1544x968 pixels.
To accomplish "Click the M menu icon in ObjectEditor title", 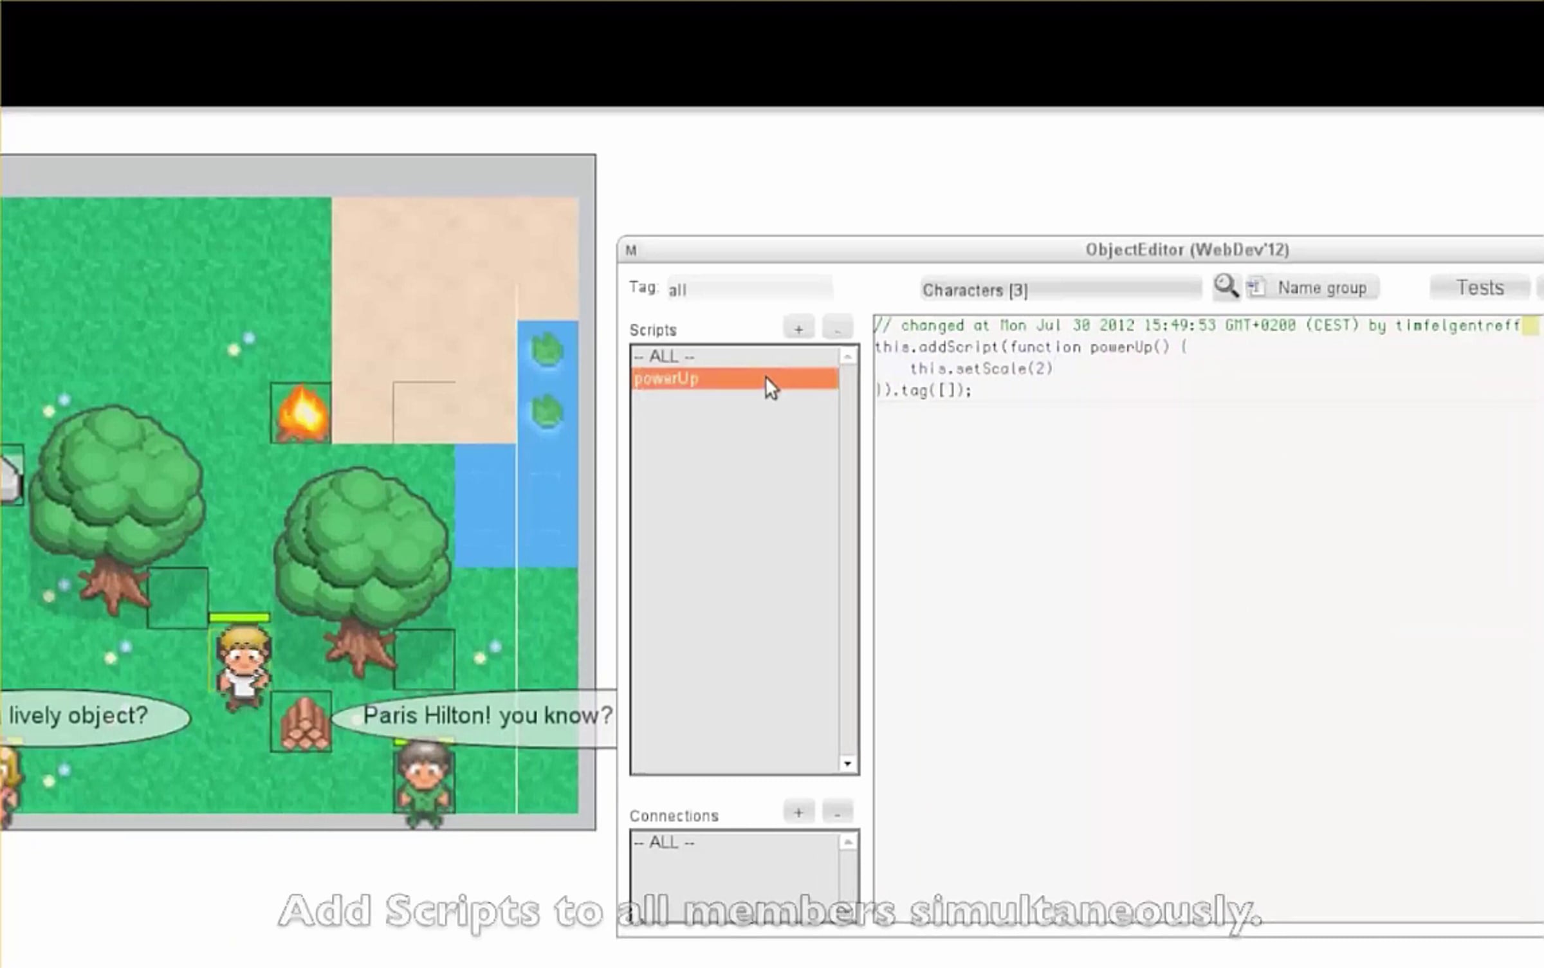I will 631,251.
